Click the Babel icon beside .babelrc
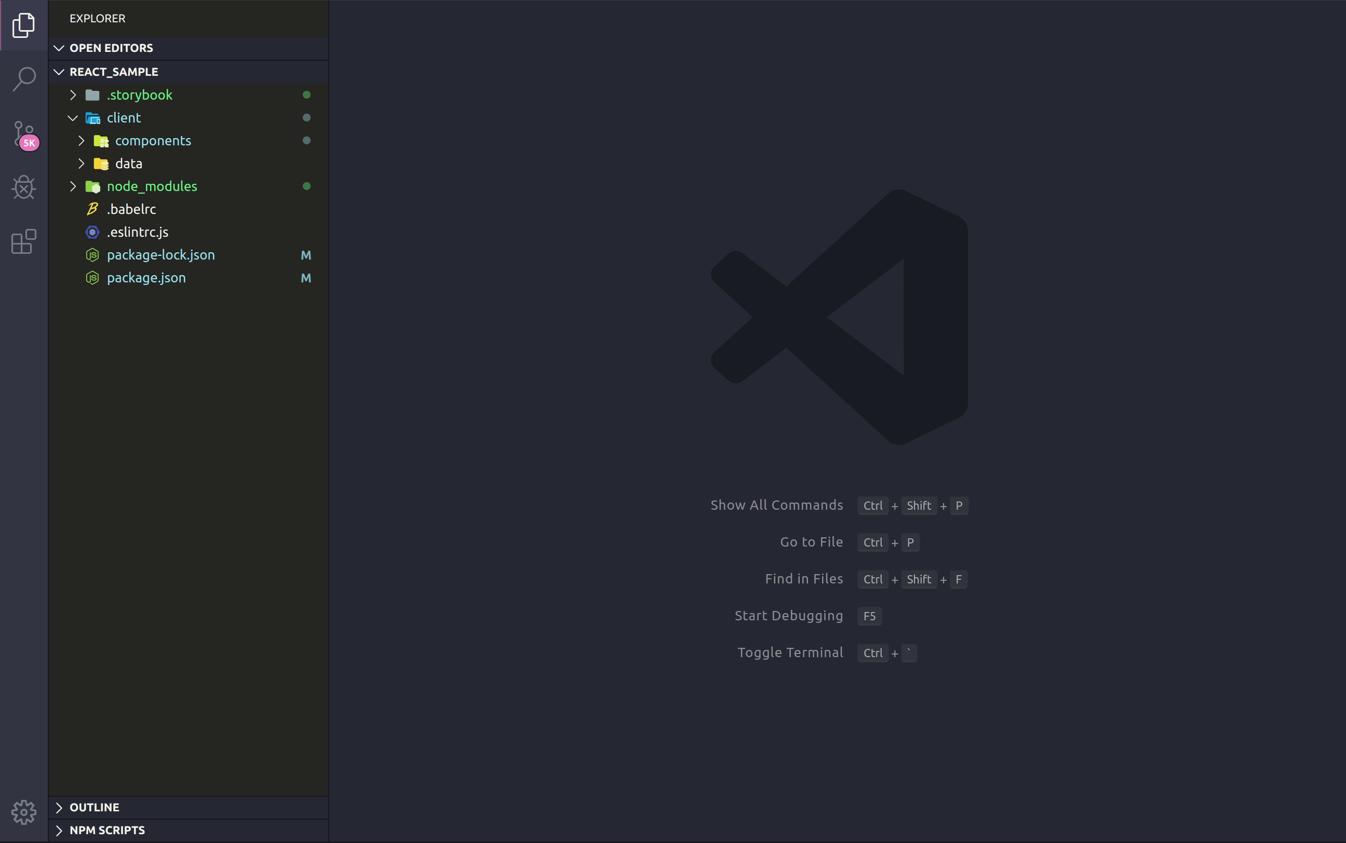 click(92, 209)
